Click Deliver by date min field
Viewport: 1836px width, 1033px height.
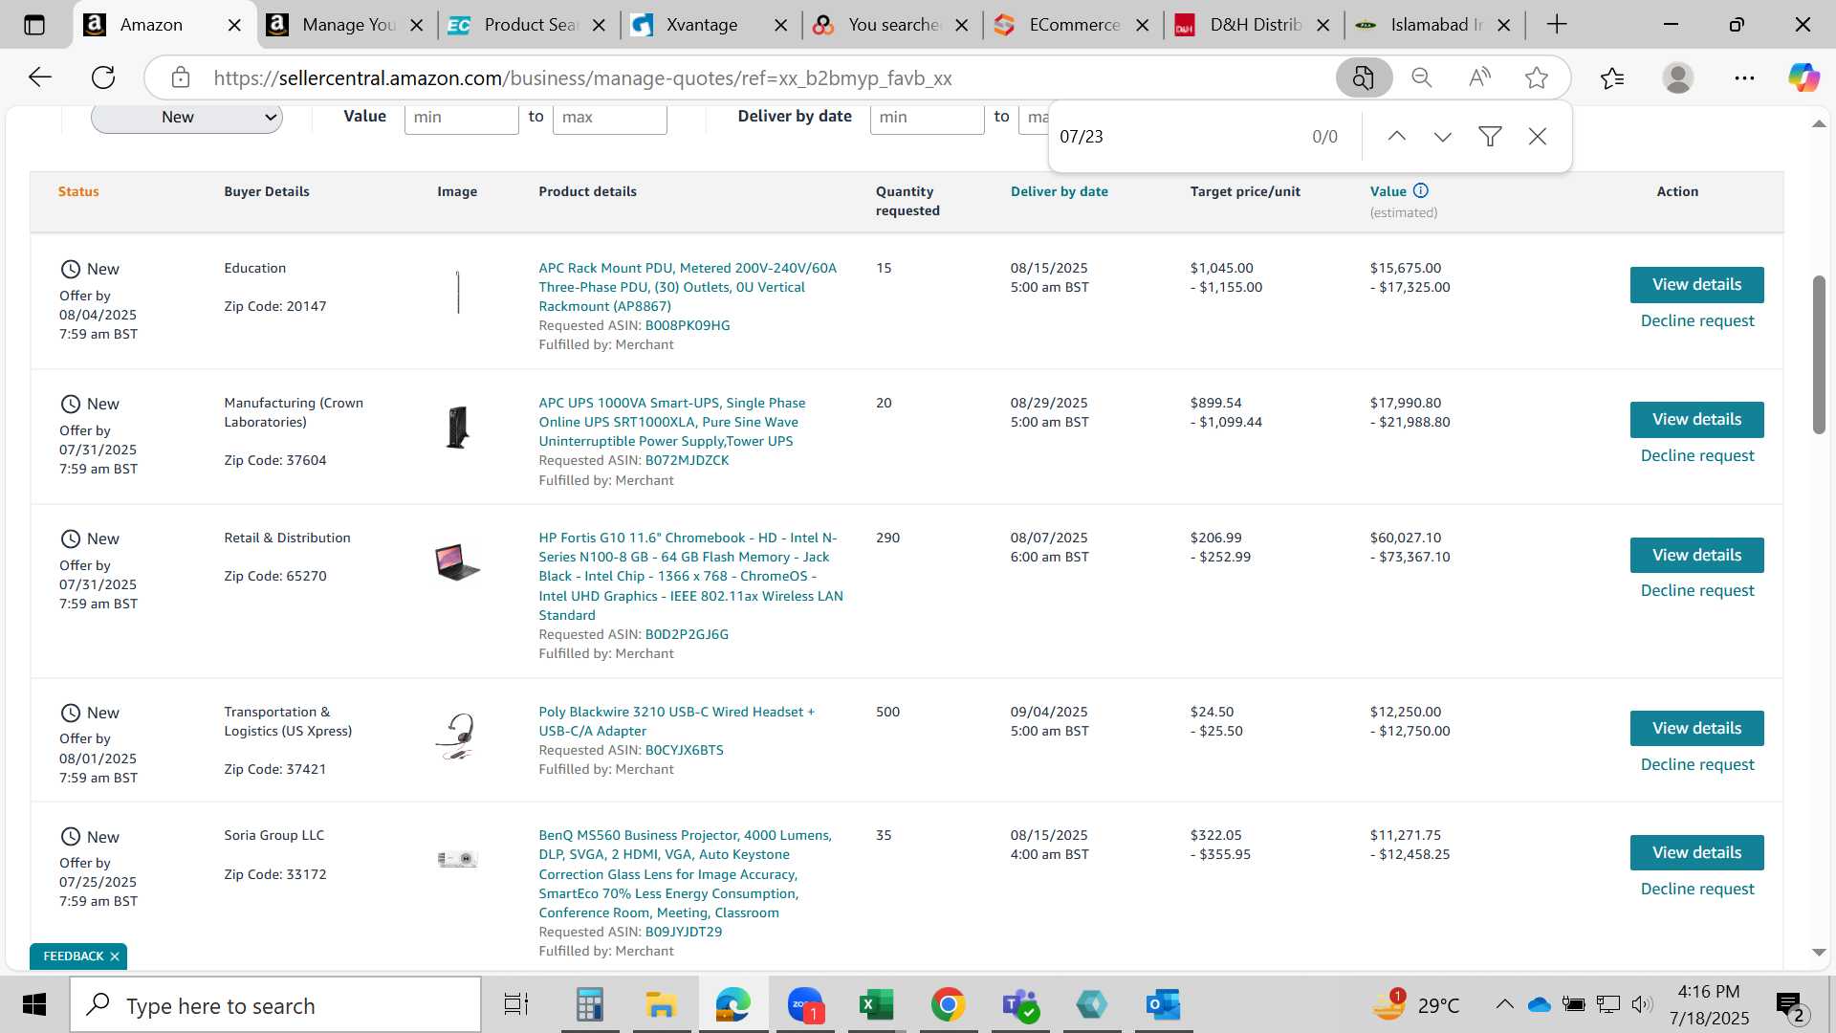[927, 117]
